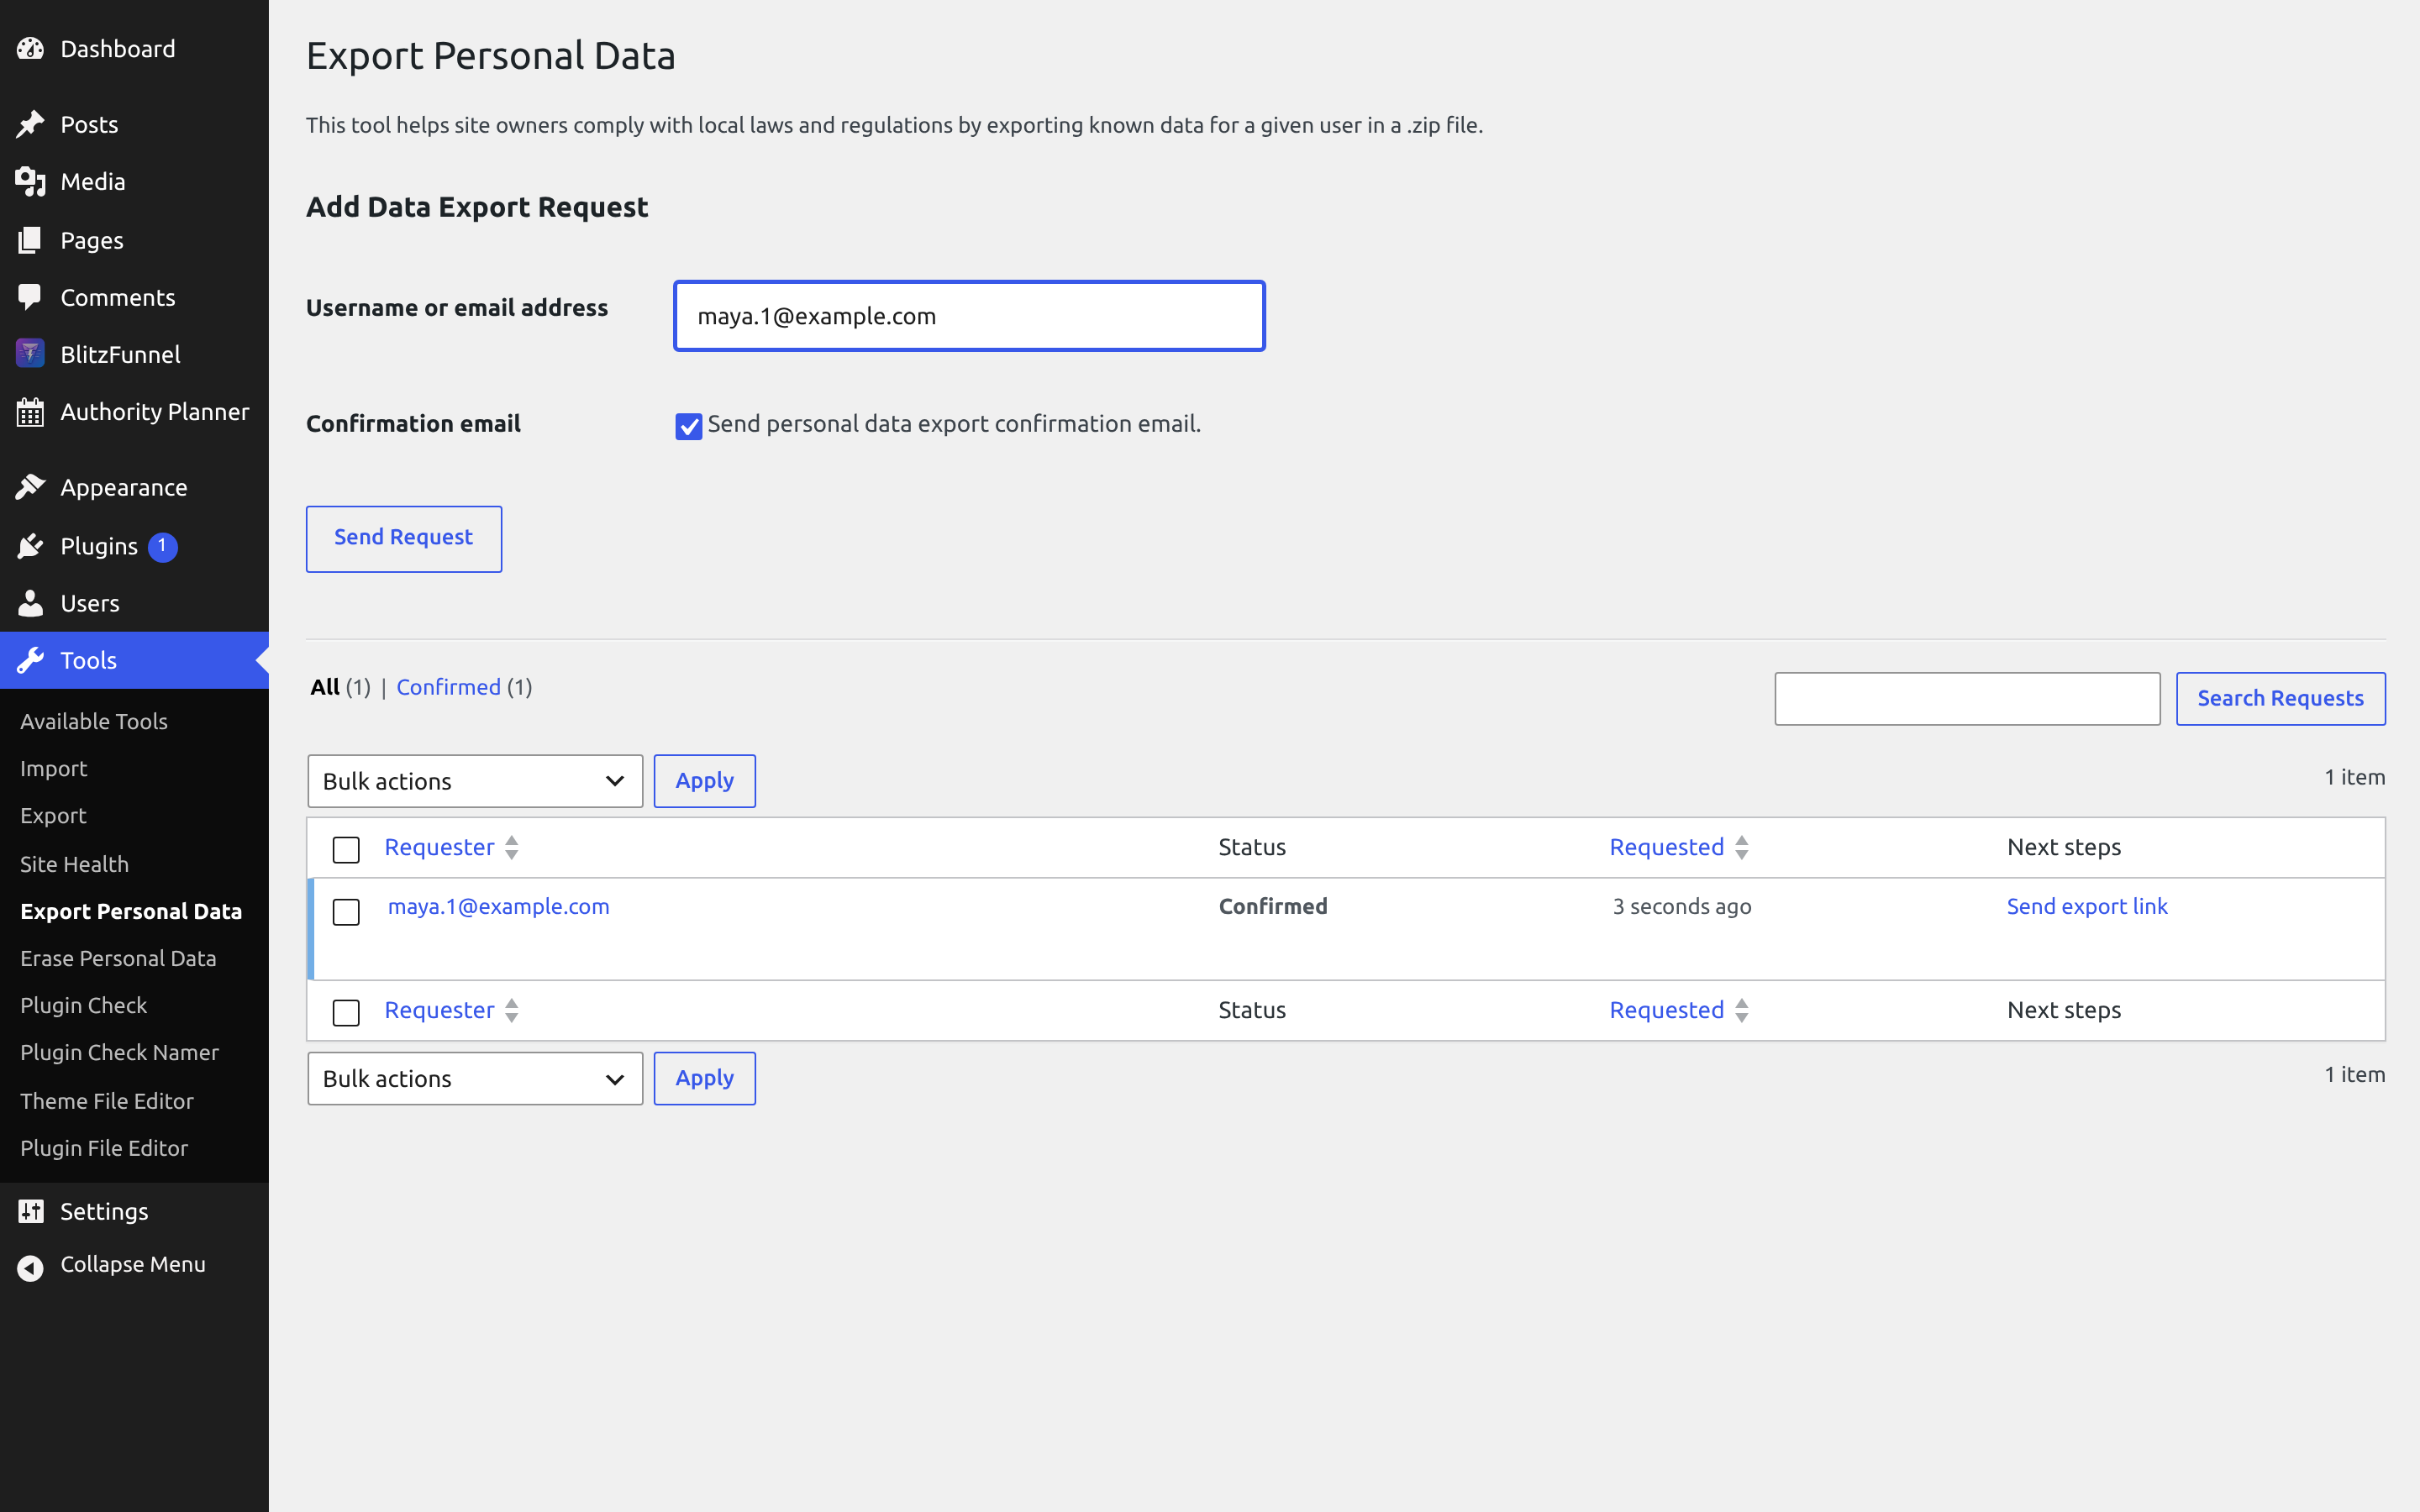The image size is (2420, 1512).
Task: Click the Search Requests button
Action: point(2280,699)
